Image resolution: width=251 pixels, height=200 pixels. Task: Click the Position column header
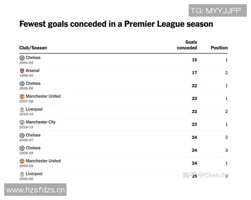(219, 48)
